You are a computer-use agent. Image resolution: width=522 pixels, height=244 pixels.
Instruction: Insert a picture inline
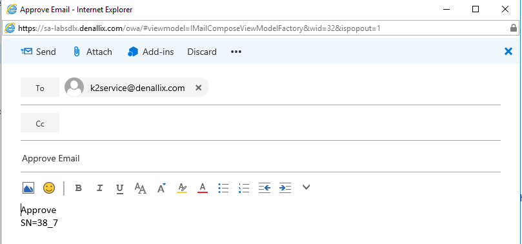pyautogui.click(x=28, y=188)
